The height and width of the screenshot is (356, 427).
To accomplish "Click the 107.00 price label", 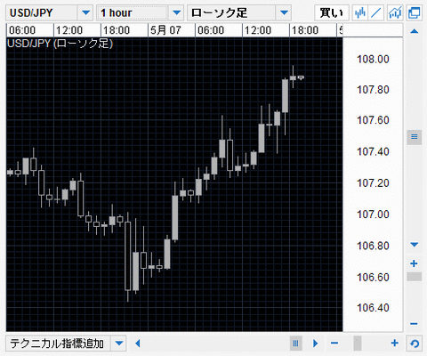I will point(373,214).
